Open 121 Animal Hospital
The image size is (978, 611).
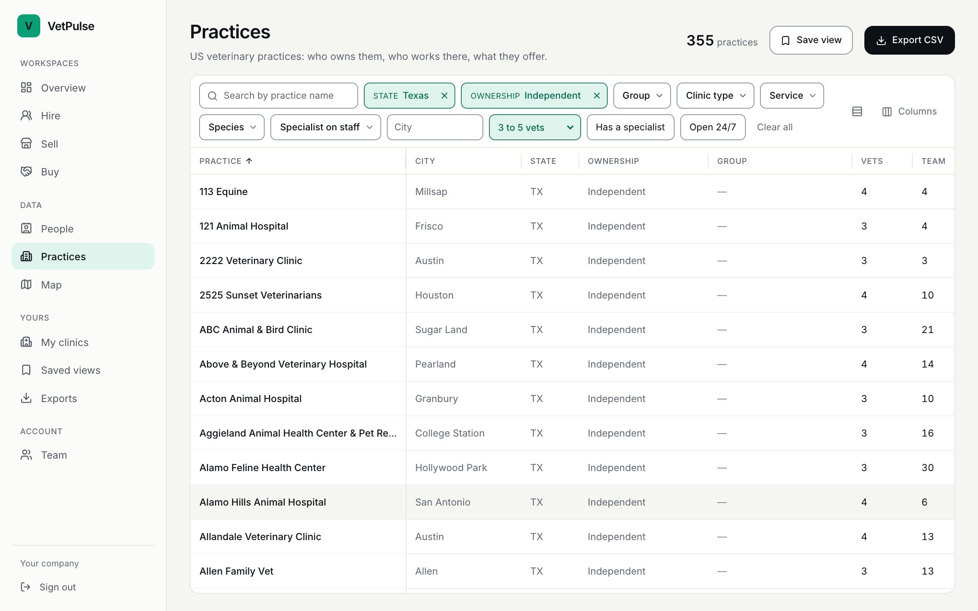(x=572, y=226)
